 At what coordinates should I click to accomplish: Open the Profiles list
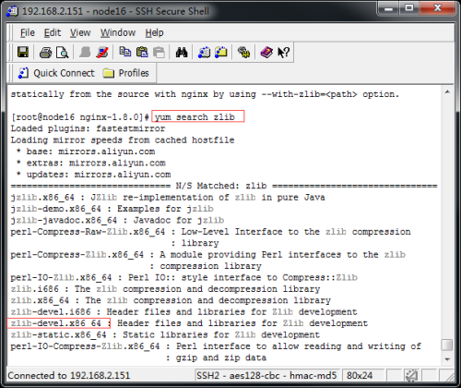pos(126,73)
